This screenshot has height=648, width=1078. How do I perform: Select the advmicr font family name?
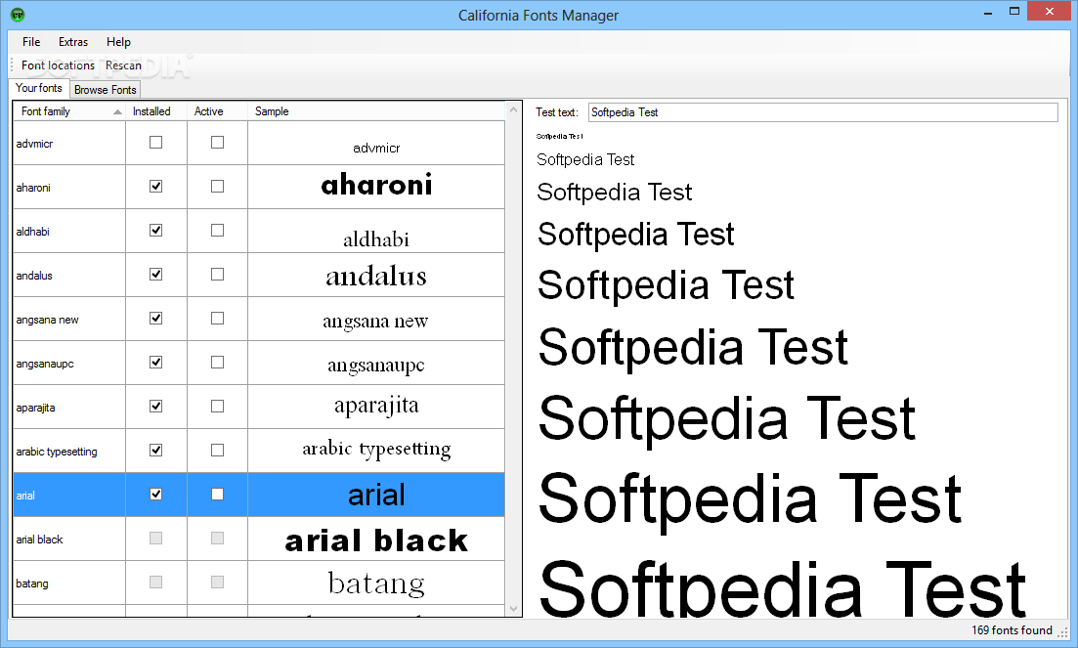coord(34,144)
